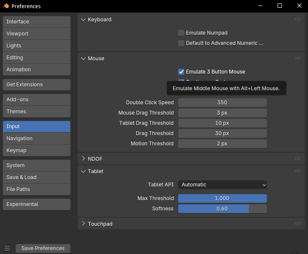Enable the Emulate Numpad checkbox
Viewport: 308px width, 254px height.
click(181, 33)
